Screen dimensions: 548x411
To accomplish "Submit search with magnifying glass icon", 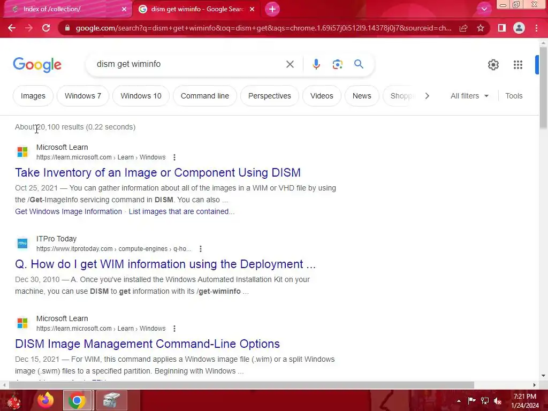I will pos(359,64).
